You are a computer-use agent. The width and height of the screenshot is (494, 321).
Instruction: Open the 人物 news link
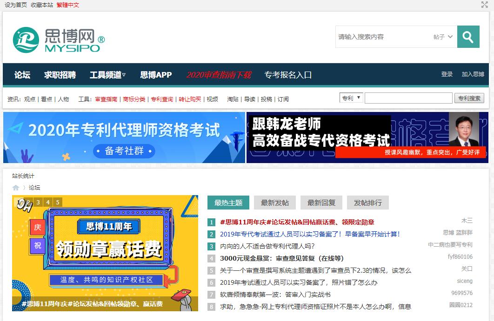63,99
